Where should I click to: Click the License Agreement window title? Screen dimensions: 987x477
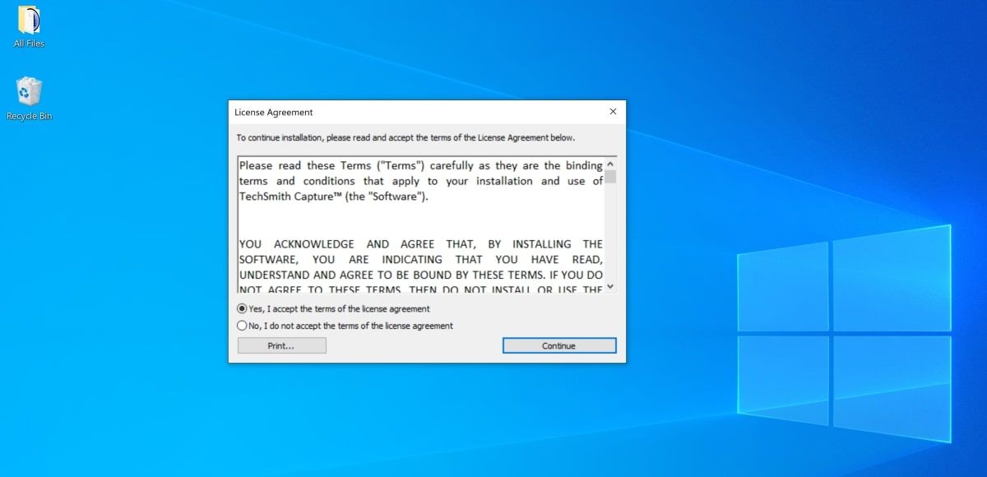coord(273,112)
